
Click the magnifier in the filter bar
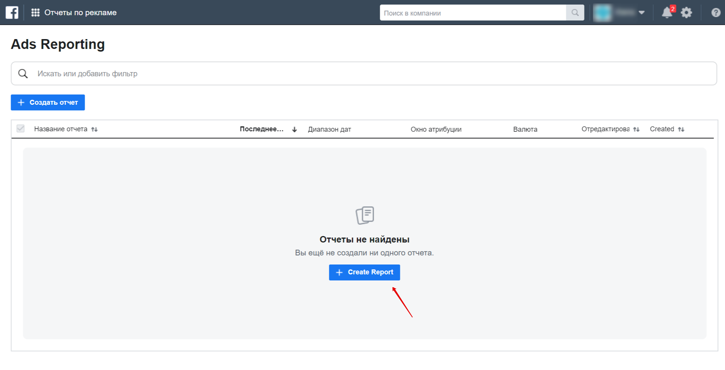(23, 73)
